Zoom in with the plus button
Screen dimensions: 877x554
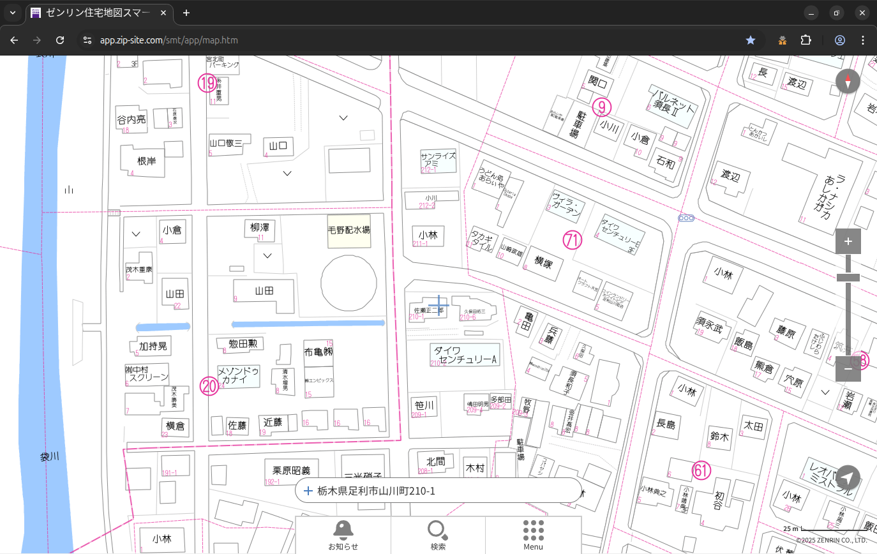[x=848, y=241]
